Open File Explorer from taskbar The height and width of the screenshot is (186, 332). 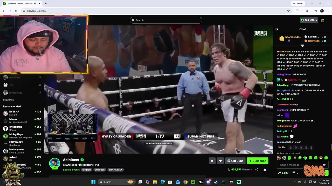[x=155, y=182]
